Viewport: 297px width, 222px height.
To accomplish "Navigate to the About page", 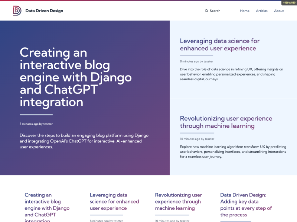I will [279, 11].
